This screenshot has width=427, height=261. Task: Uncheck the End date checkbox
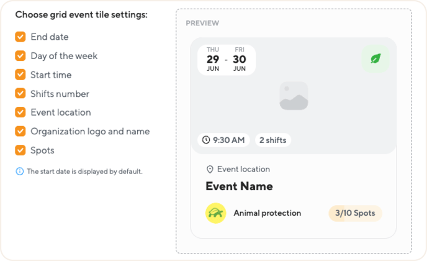[20, 37]
